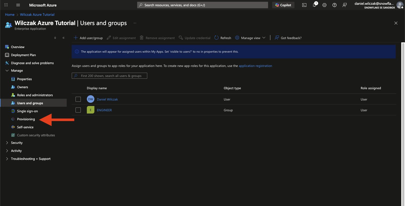The height and width of the screenshot is (206, 405).
Task: Collapse the sidebar with double-chevron icon
Action: coord(64,38)
